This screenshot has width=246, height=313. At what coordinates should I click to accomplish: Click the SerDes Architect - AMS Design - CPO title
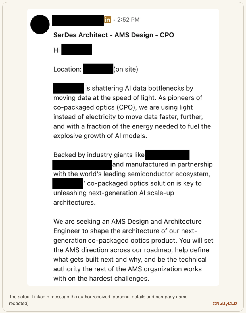[114, 35]
